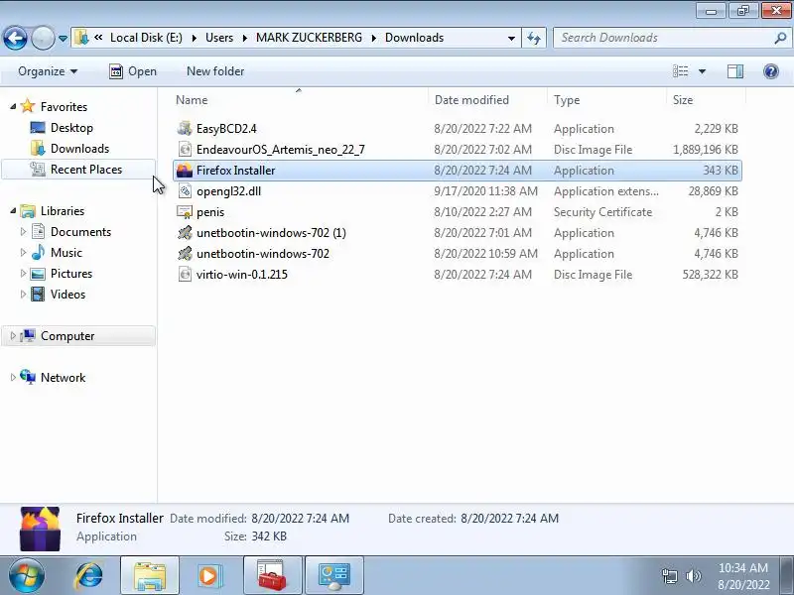Select the EndeavourOS_Artemis_neo_22_7 disc image icon
This screenshot has width=794, height=595.
pyautogui.click(x=185, y=149)
